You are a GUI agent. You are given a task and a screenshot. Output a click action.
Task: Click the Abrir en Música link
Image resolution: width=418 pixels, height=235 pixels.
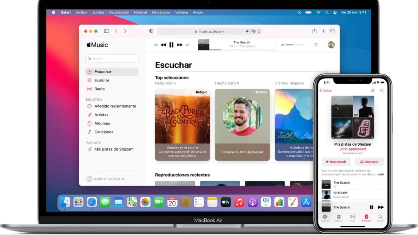[105, 179]
